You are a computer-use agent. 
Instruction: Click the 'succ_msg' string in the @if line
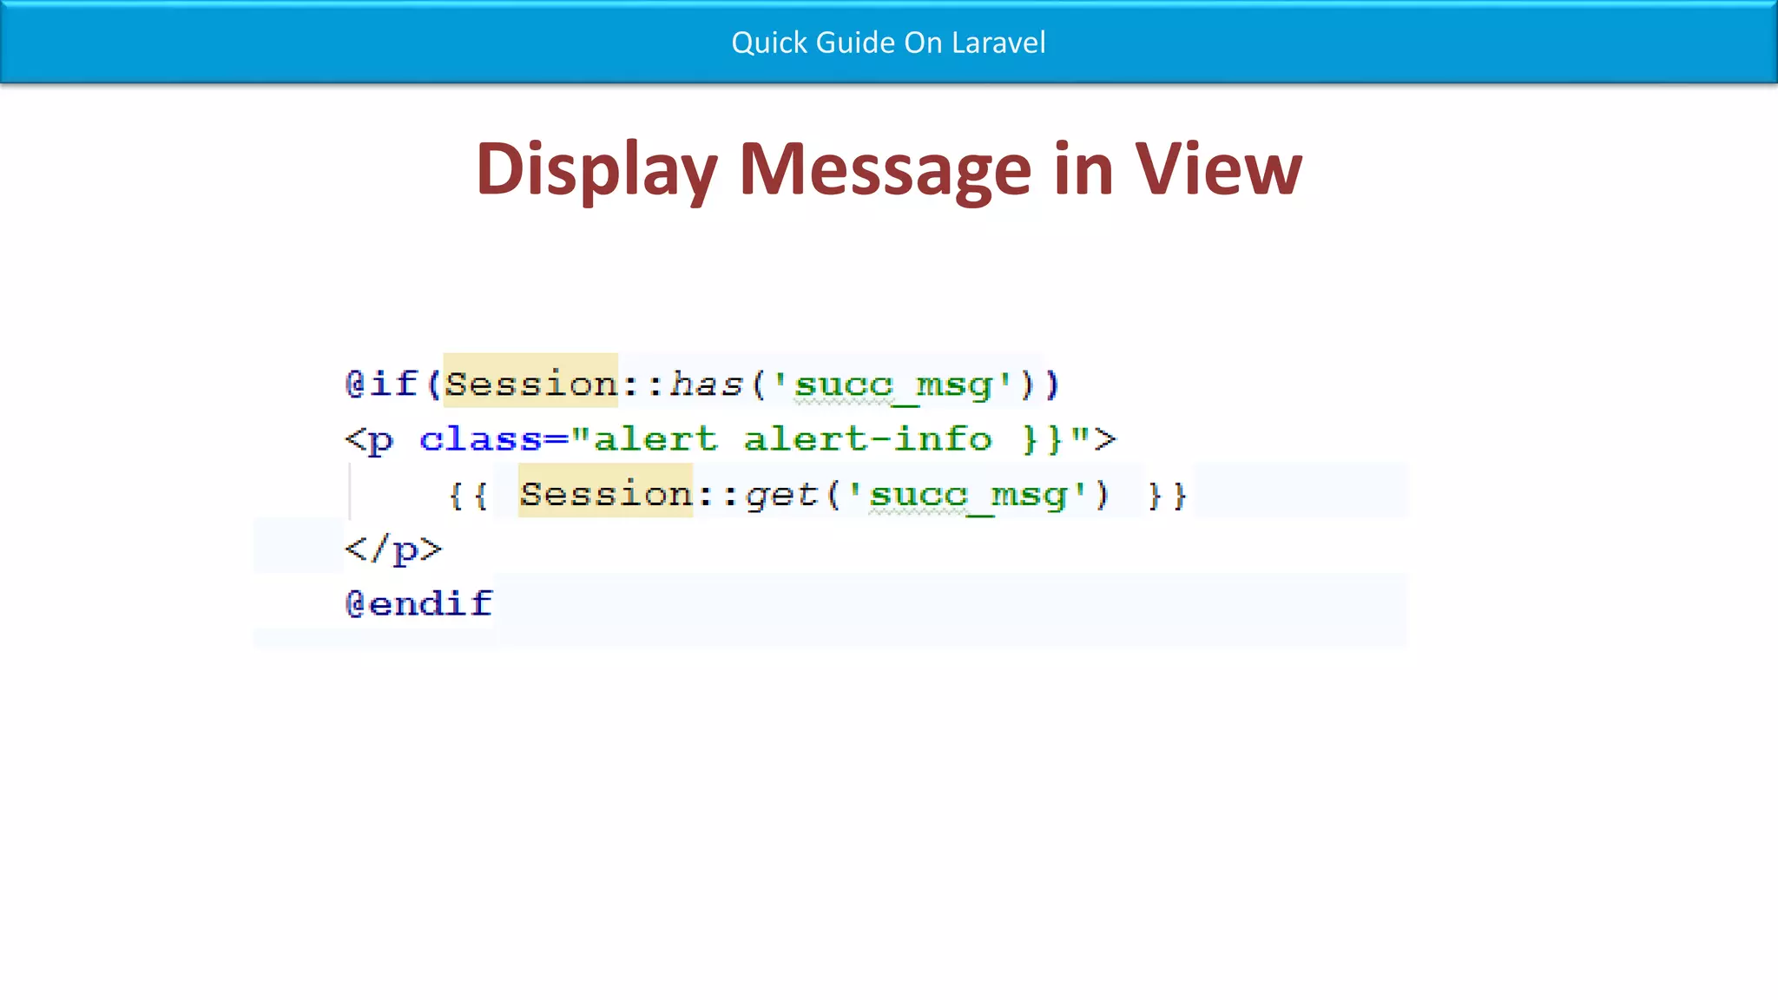(892, 384)
